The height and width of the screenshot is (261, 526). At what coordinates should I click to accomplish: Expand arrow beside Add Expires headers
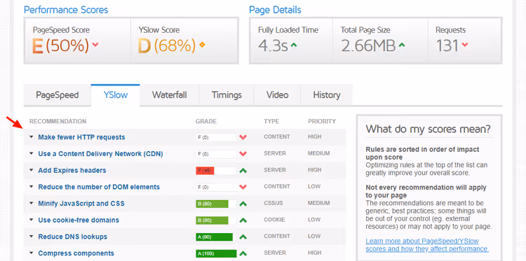pos(32,170)
